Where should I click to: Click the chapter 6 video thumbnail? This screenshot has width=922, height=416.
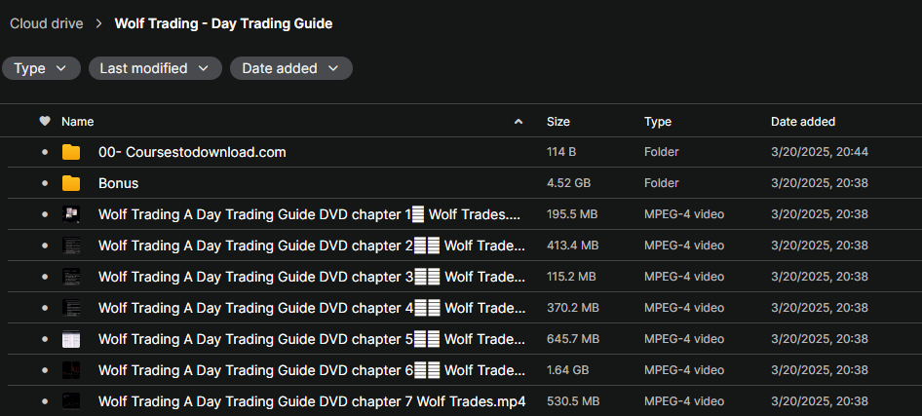71,370
